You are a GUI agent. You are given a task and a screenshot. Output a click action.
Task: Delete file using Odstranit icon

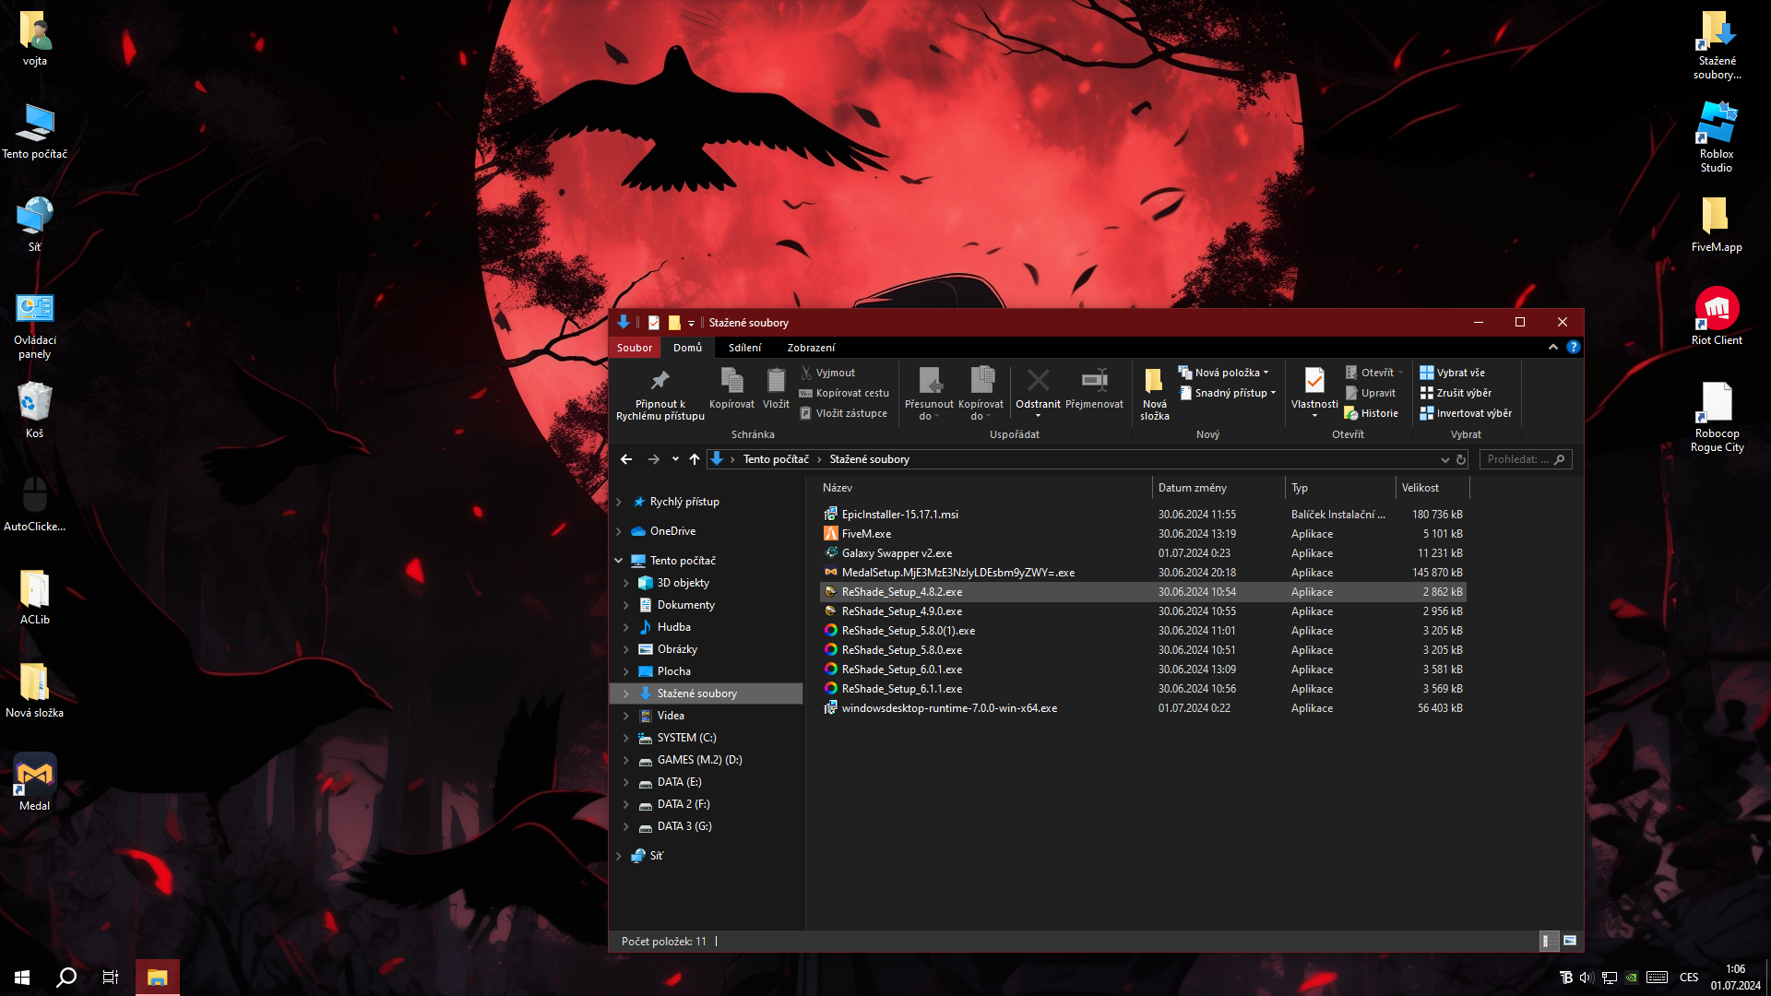[x=1038, y=392]
